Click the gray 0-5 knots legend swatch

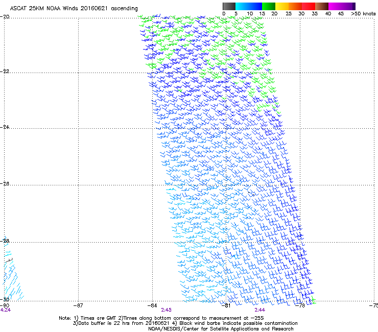click(x=229, y=6)
